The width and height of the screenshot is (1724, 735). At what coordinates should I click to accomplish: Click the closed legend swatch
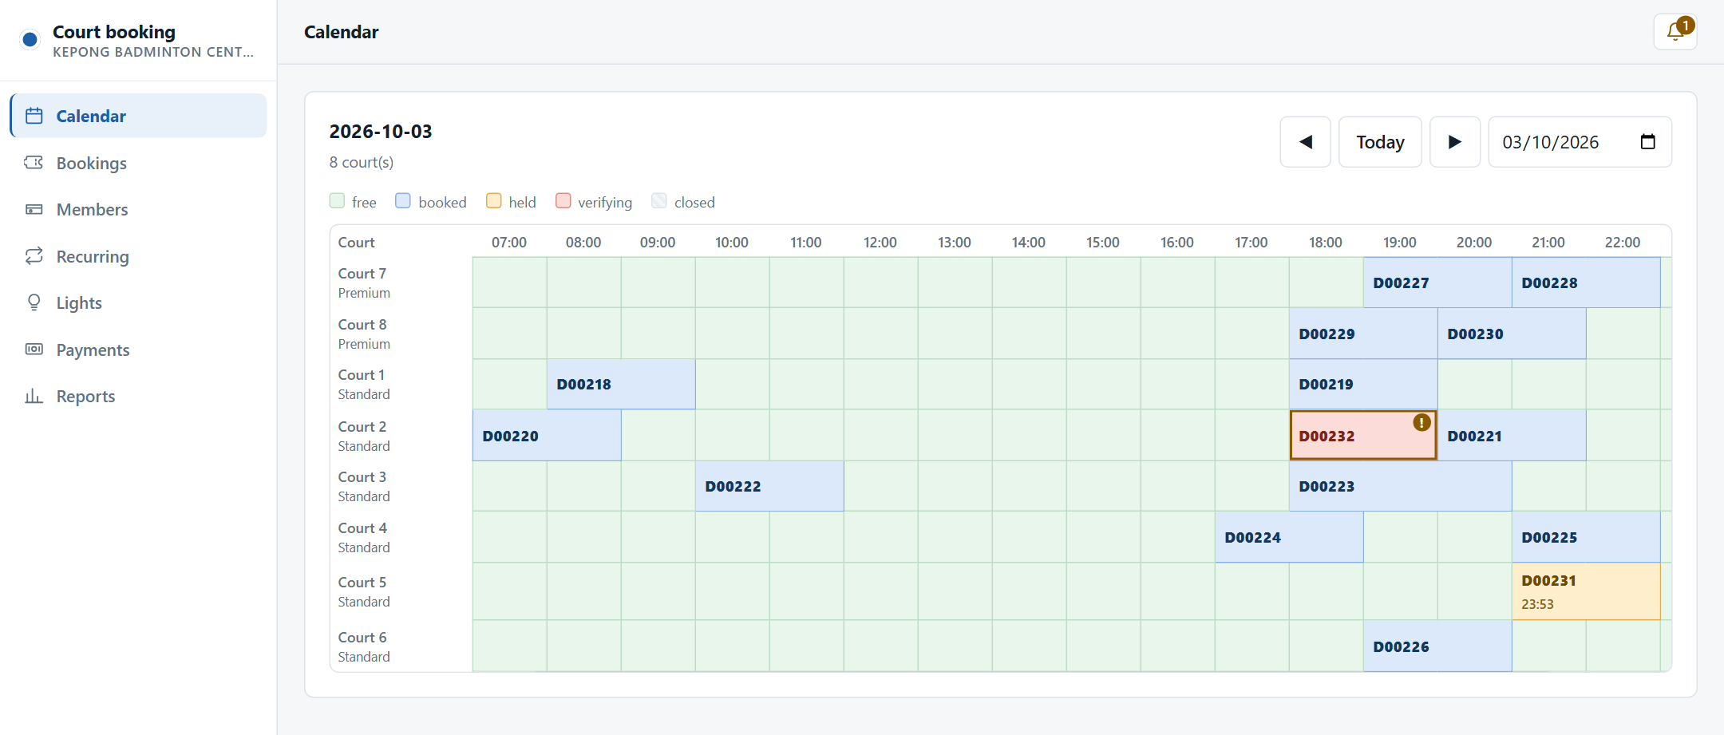coord(659,201)
